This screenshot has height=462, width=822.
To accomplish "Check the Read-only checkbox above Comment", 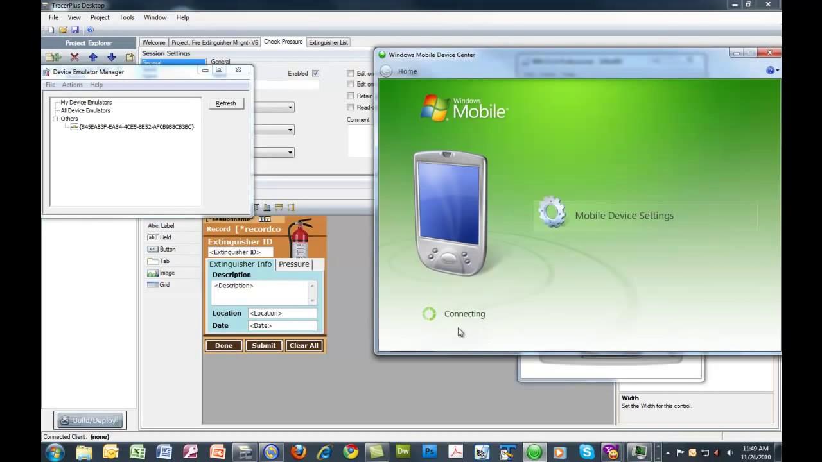I will (x=351, y=107).
